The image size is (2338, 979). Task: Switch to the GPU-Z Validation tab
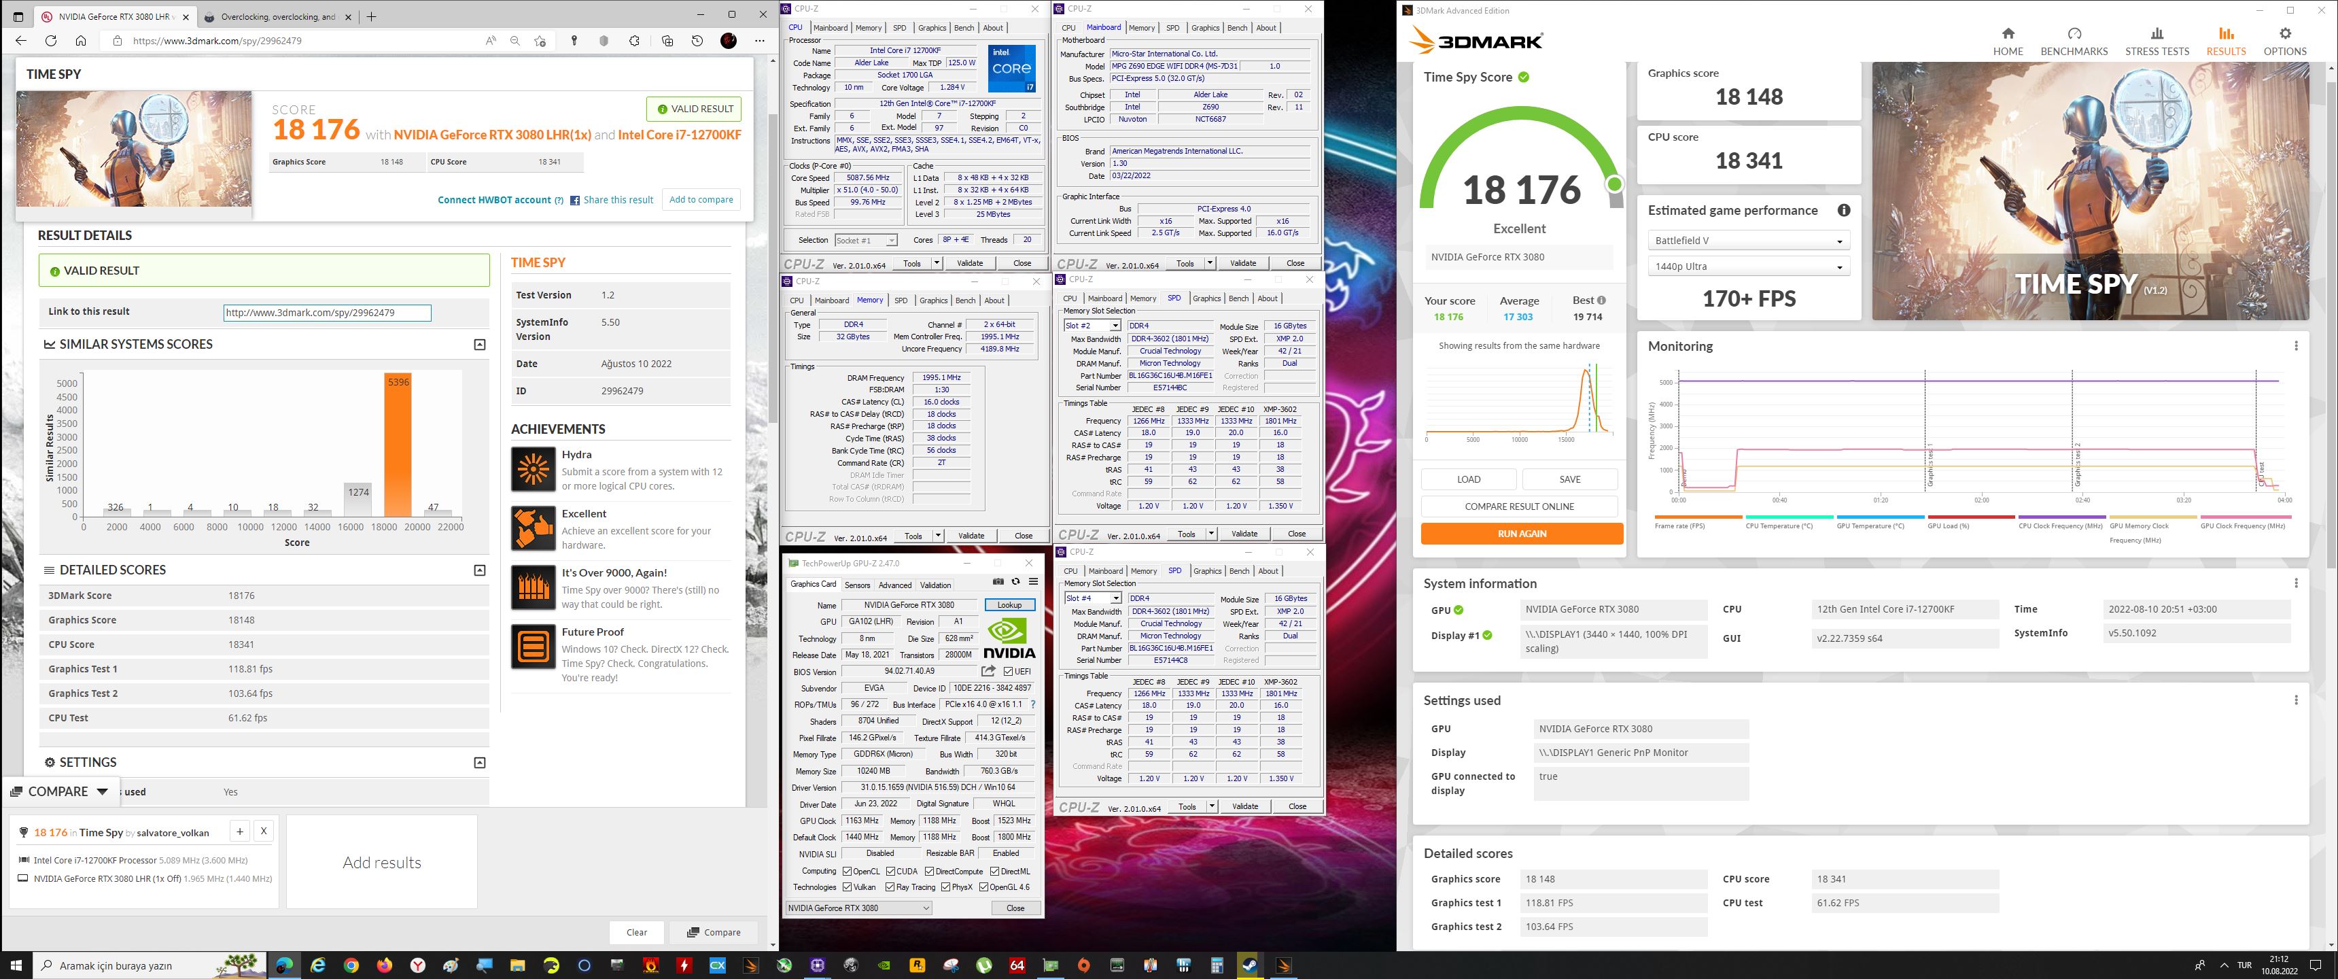[x=936, y=585]
